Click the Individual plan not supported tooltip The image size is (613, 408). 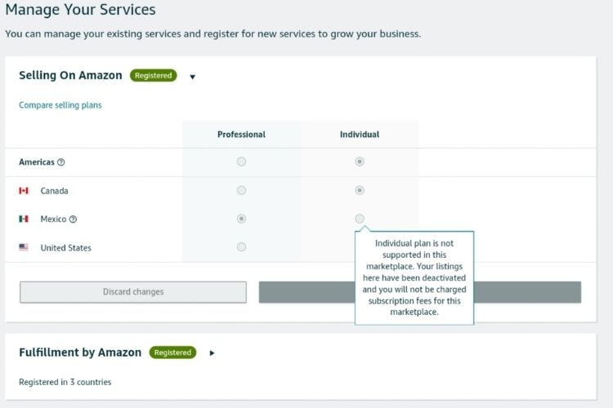tap(414, 277)
